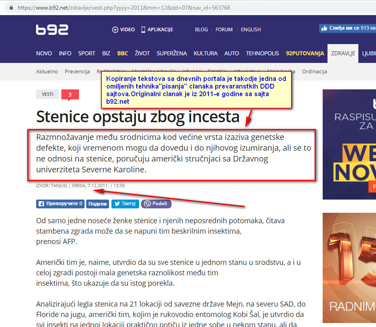This screenshot has width=376, height=327.
Task: Open the 92PUTOVANJA menu item
Action: point(305,53)
